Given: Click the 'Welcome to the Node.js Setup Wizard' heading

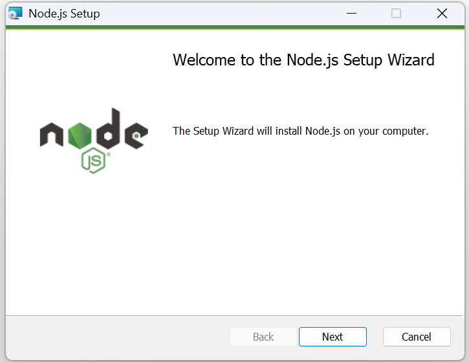Looking at the screenshot, I should pos(303,60).
